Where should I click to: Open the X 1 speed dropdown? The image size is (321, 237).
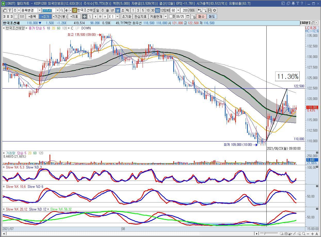(x=117, y=16)
